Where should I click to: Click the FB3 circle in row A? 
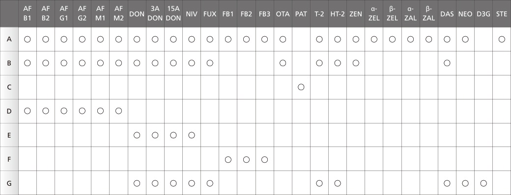tap(265, 39)
